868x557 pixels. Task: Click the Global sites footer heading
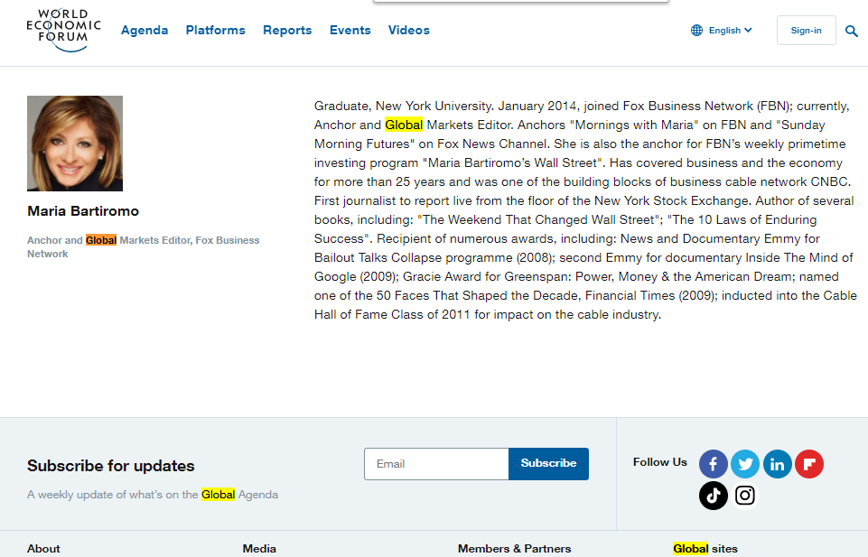pyautogui.click(x=705, y=549)
